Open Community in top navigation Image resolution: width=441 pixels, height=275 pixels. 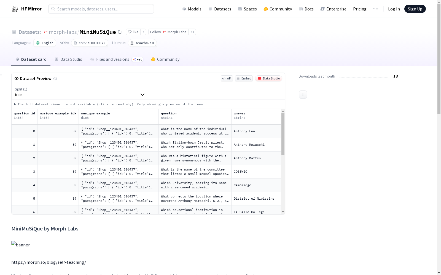click(278, 9)
